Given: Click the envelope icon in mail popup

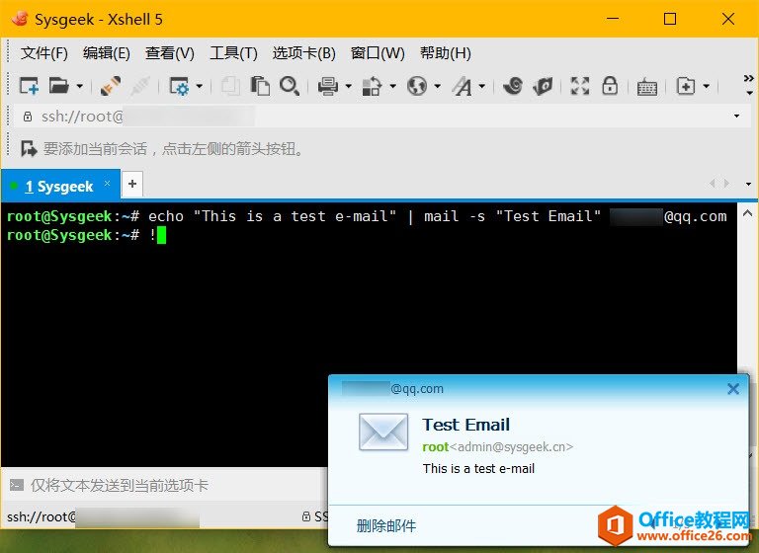Looking at the screenshot, I should (x=383, y=432).
